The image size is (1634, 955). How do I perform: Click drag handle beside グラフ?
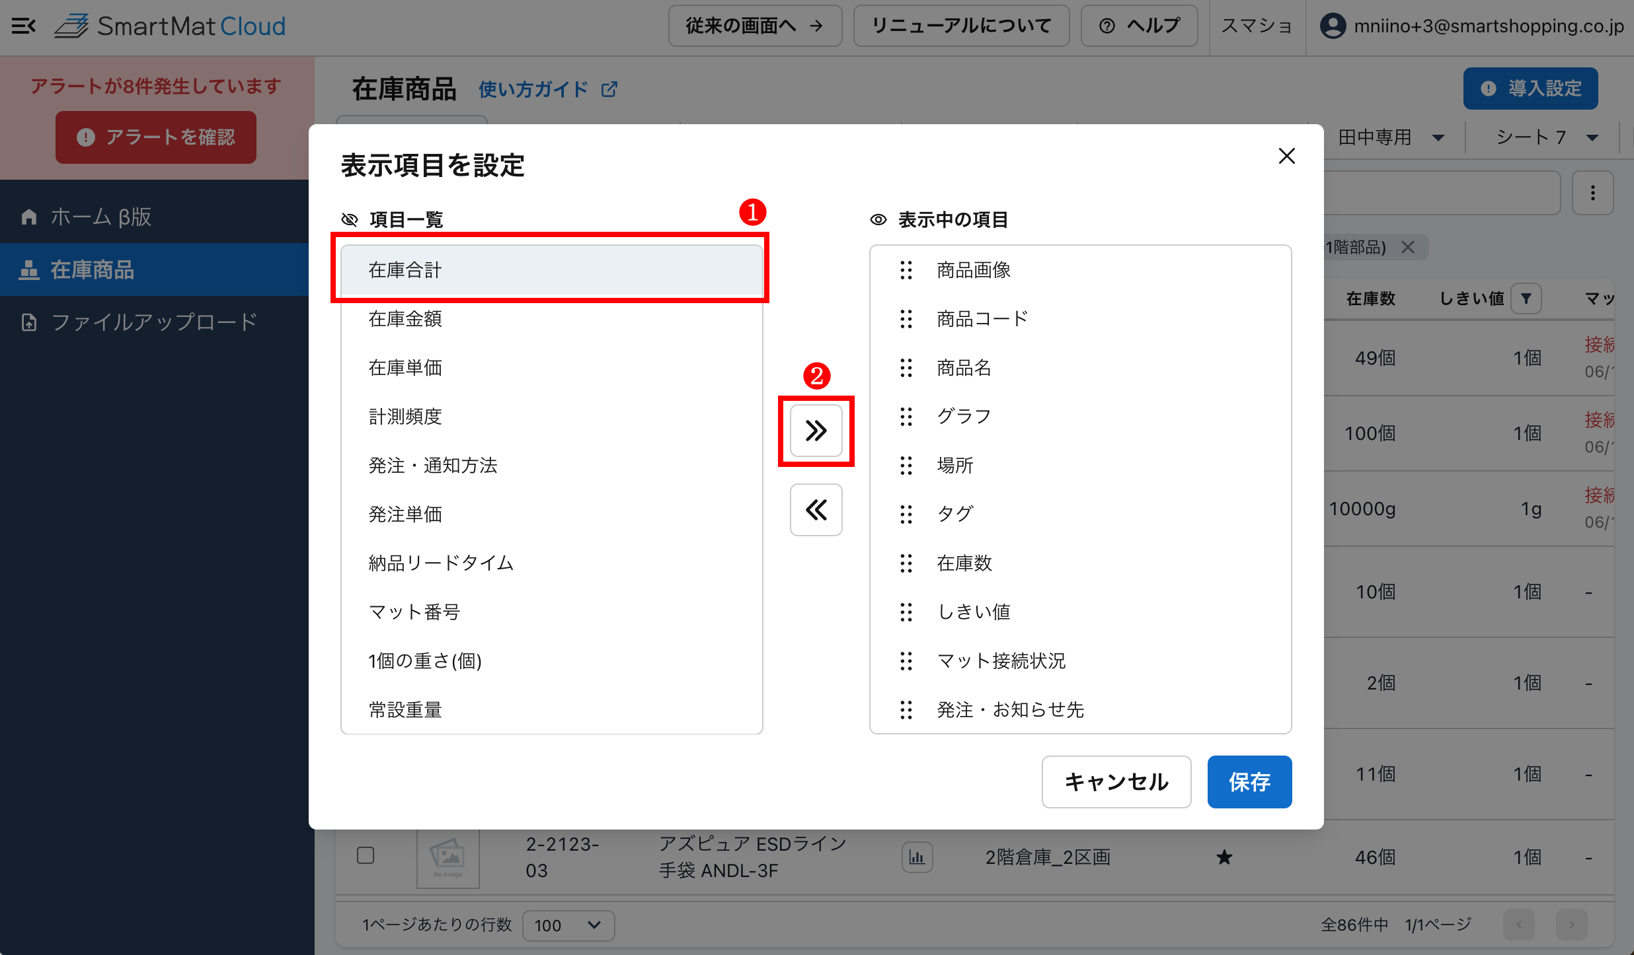point(906,417)
